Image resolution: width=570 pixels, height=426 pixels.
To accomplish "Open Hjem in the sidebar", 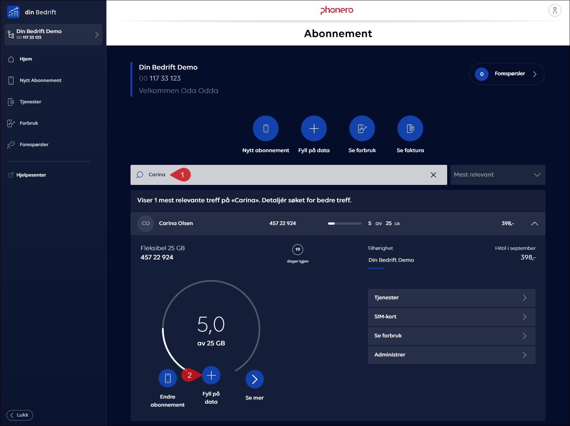I will tap(26, 59).
